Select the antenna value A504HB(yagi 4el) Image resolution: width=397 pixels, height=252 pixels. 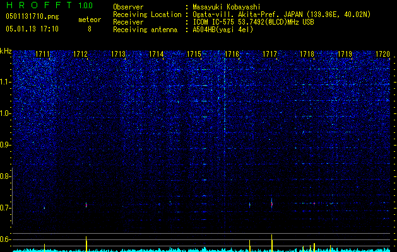tap(223, 30)
